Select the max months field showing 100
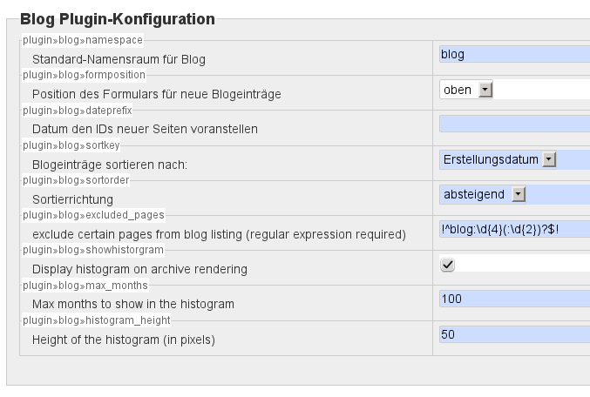The width and height of the screenshot is (590, 397). pyautogui.click(x=514, y=299)
